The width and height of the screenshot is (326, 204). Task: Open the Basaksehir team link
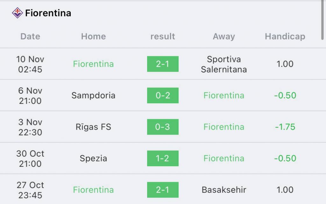click(224, 190)
